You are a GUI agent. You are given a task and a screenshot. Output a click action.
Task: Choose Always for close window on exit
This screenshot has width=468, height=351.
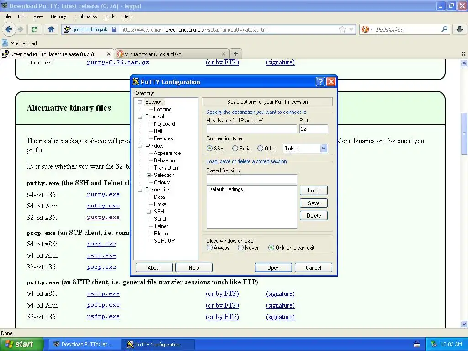click(209, 247)
